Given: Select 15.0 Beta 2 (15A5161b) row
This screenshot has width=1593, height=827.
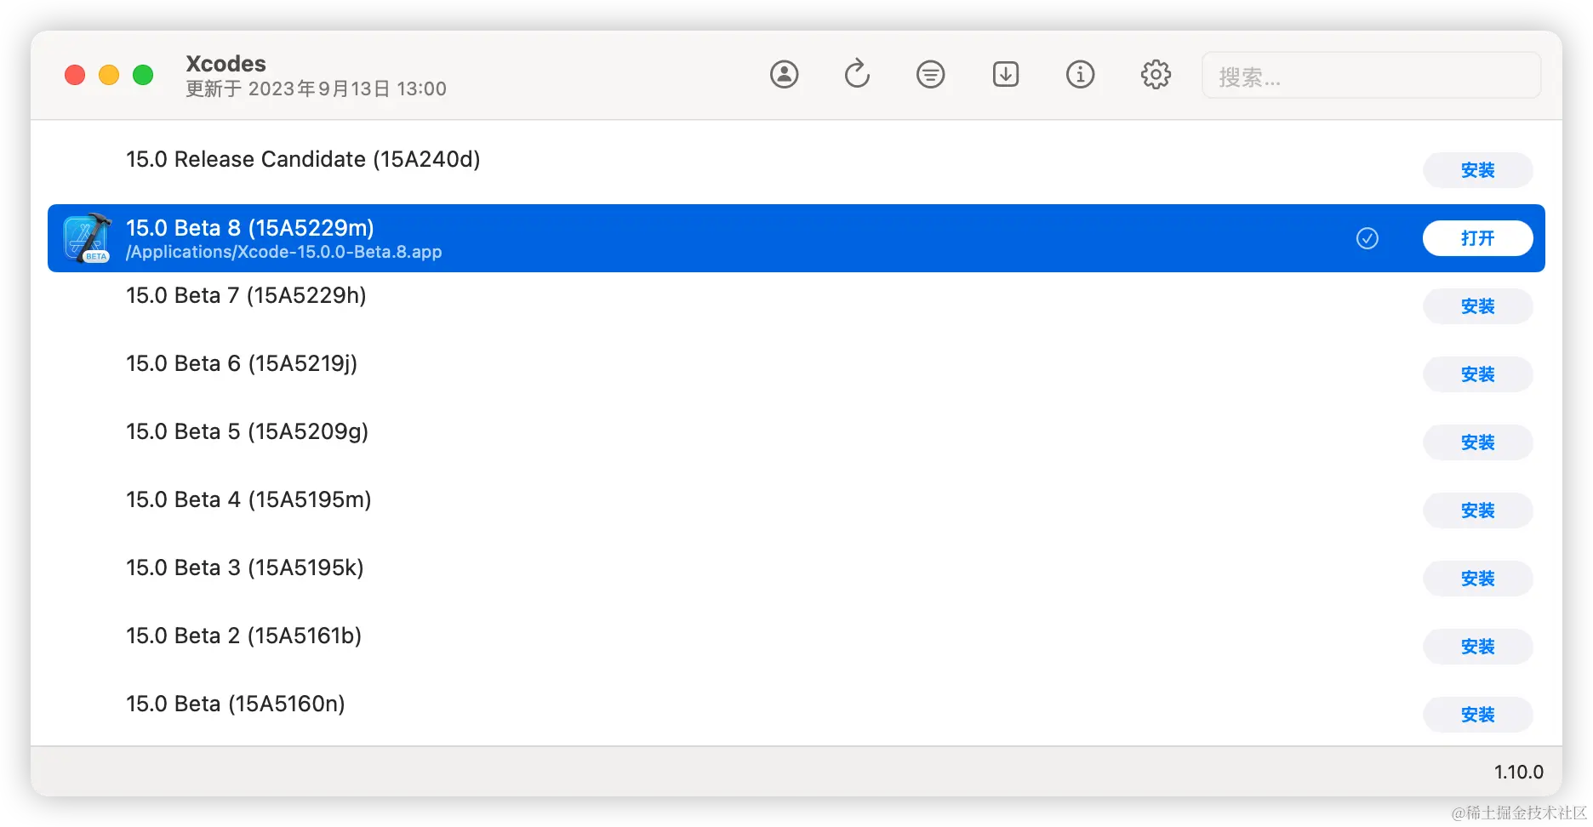Looking at the screenshot, I should tap(796, 647).
